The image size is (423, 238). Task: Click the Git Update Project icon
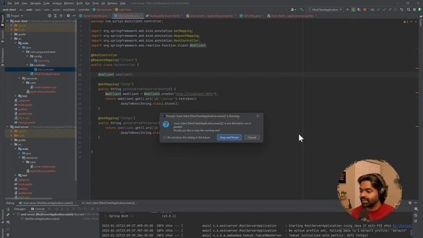pos(379,9)
